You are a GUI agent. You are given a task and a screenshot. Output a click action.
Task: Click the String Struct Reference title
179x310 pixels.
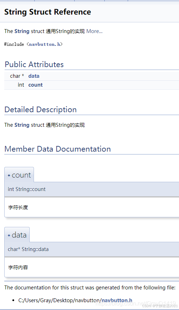click(48, 12)
